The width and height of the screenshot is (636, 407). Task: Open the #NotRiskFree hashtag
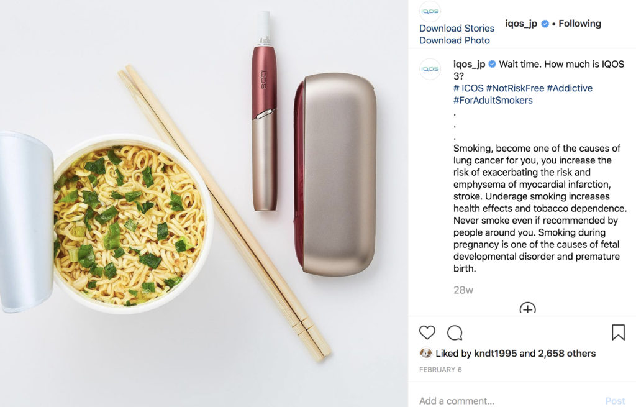coord(515,88)
